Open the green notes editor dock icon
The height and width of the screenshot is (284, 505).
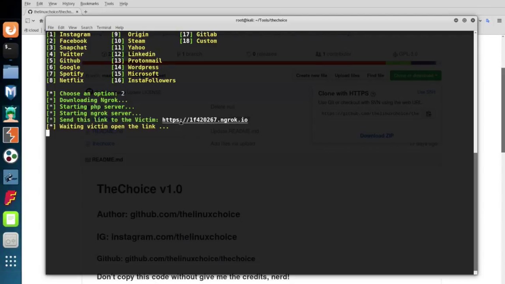[x=11, y=219]
